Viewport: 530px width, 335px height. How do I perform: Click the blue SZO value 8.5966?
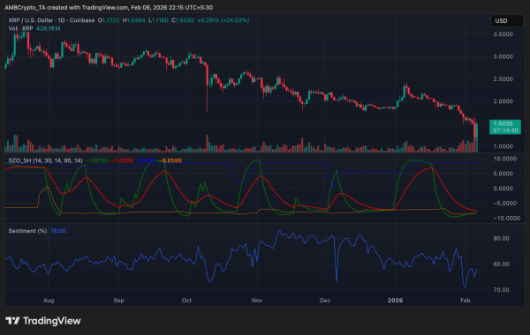147,160
